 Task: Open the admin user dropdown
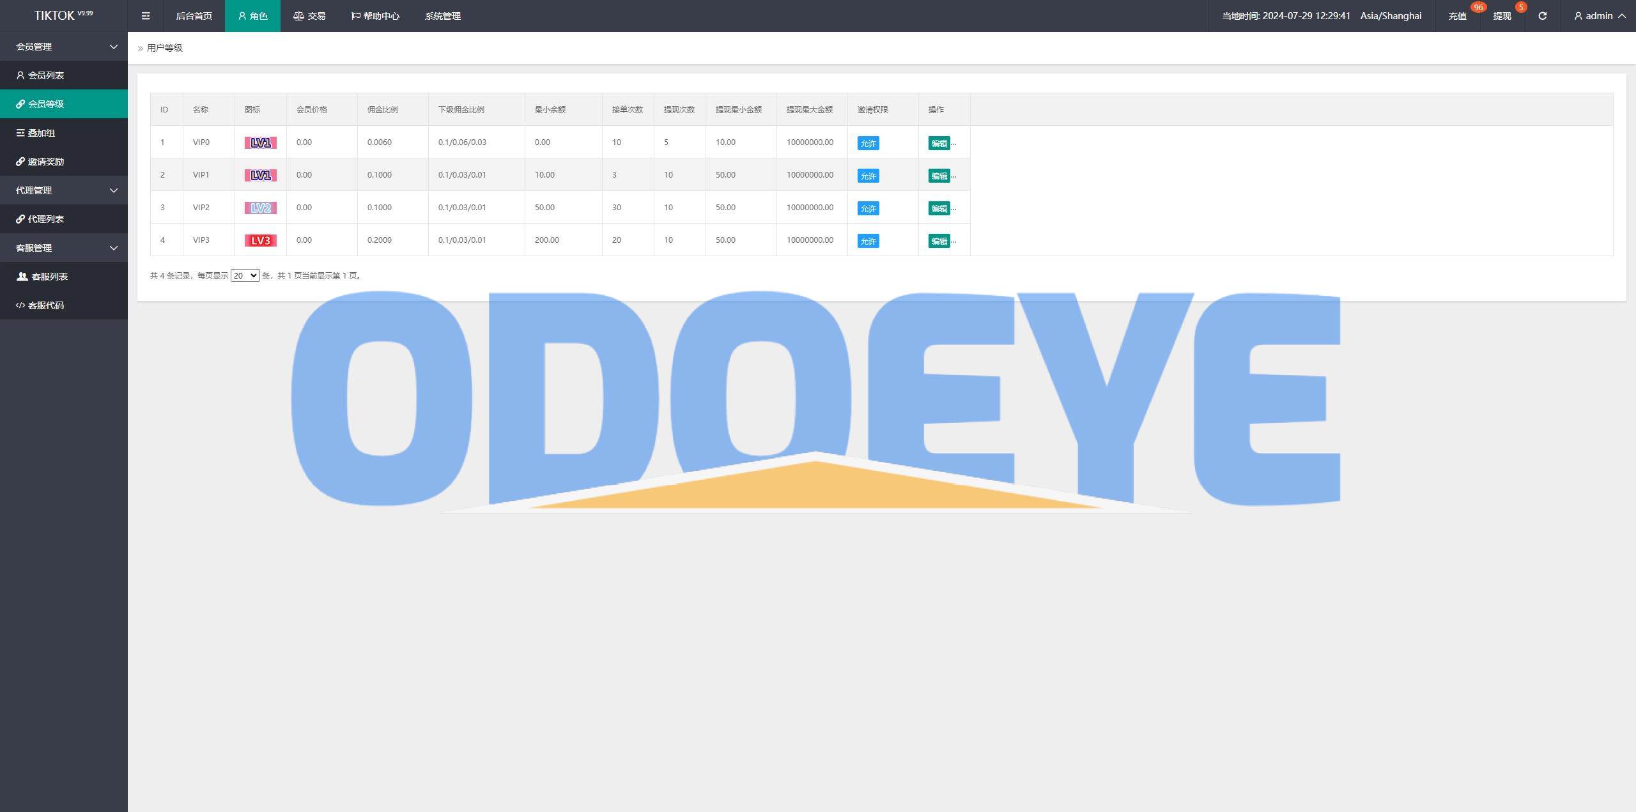click(x=1600, y=16)
